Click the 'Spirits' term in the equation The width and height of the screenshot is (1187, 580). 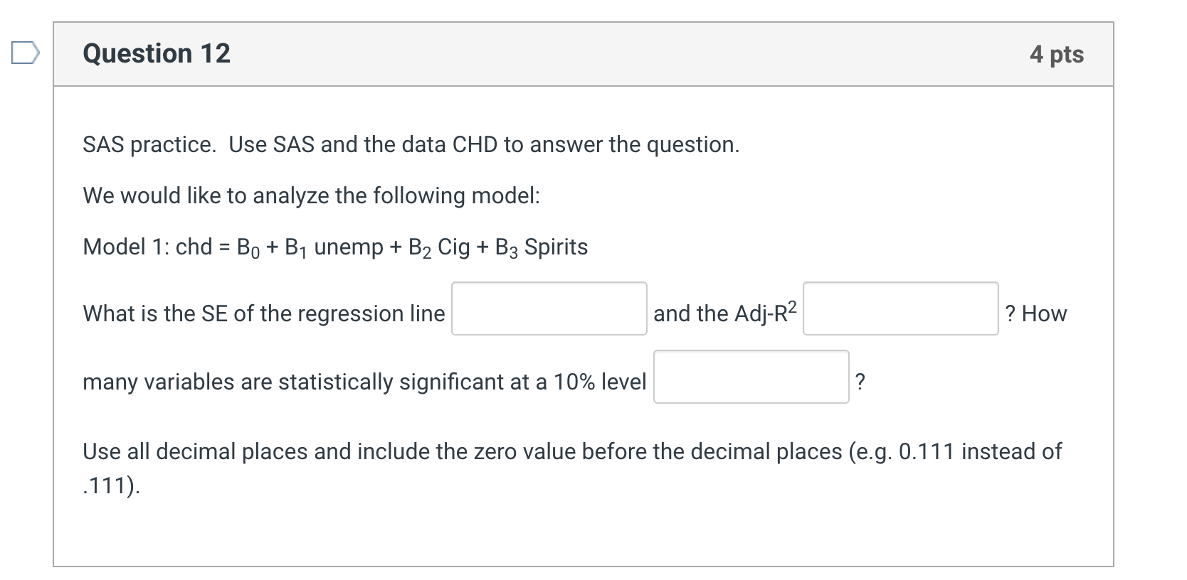[556, 247]
